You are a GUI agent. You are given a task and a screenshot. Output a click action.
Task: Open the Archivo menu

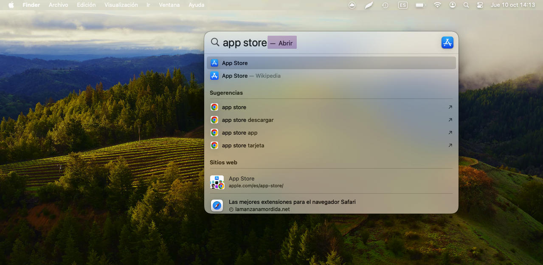pyautogui.click(x=59, y=5)
